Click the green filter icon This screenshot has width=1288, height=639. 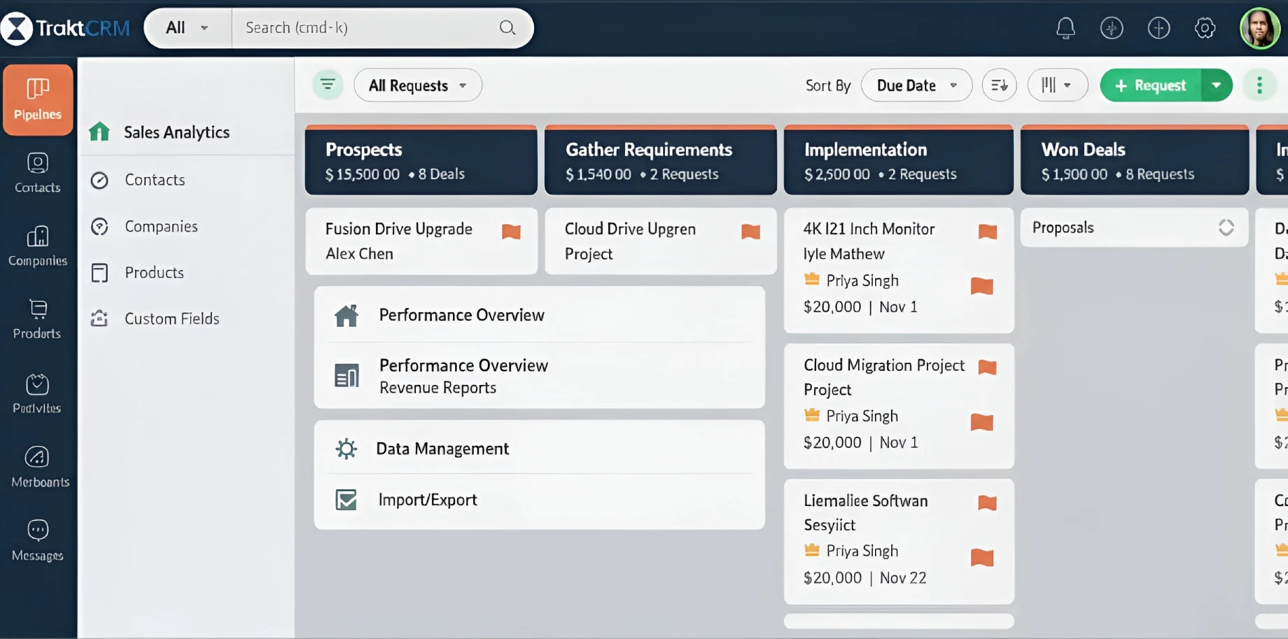pos(327,85)
